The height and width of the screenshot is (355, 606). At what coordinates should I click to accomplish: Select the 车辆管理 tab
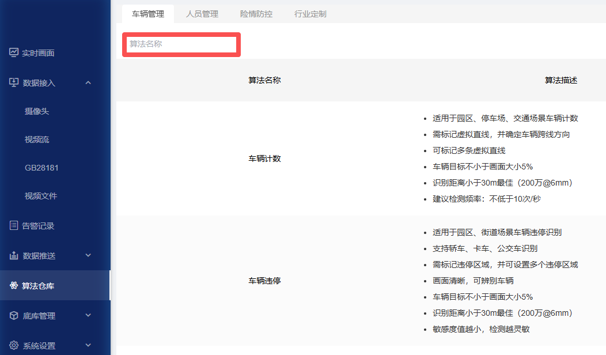148,14
